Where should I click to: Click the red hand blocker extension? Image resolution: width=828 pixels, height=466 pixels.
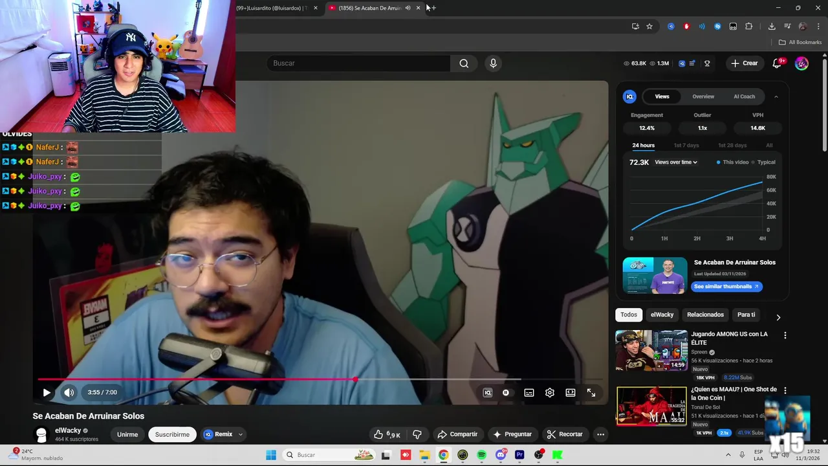tap(686, 27)
